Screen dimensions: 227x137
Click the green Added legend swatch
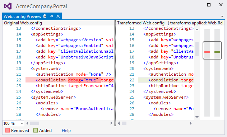tap(36, 130)
